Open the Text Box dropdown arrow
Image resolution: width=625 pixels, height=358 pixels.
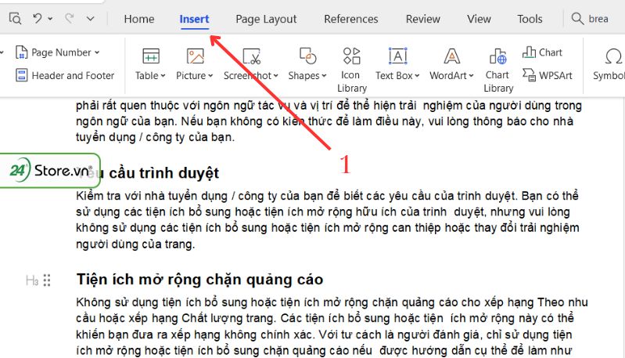tap(416, 76)
